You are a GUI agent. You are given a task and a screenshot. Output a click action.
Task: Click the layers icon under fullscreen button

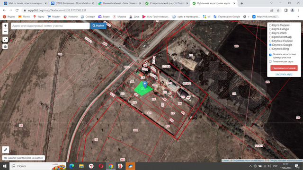coord(5,47)
